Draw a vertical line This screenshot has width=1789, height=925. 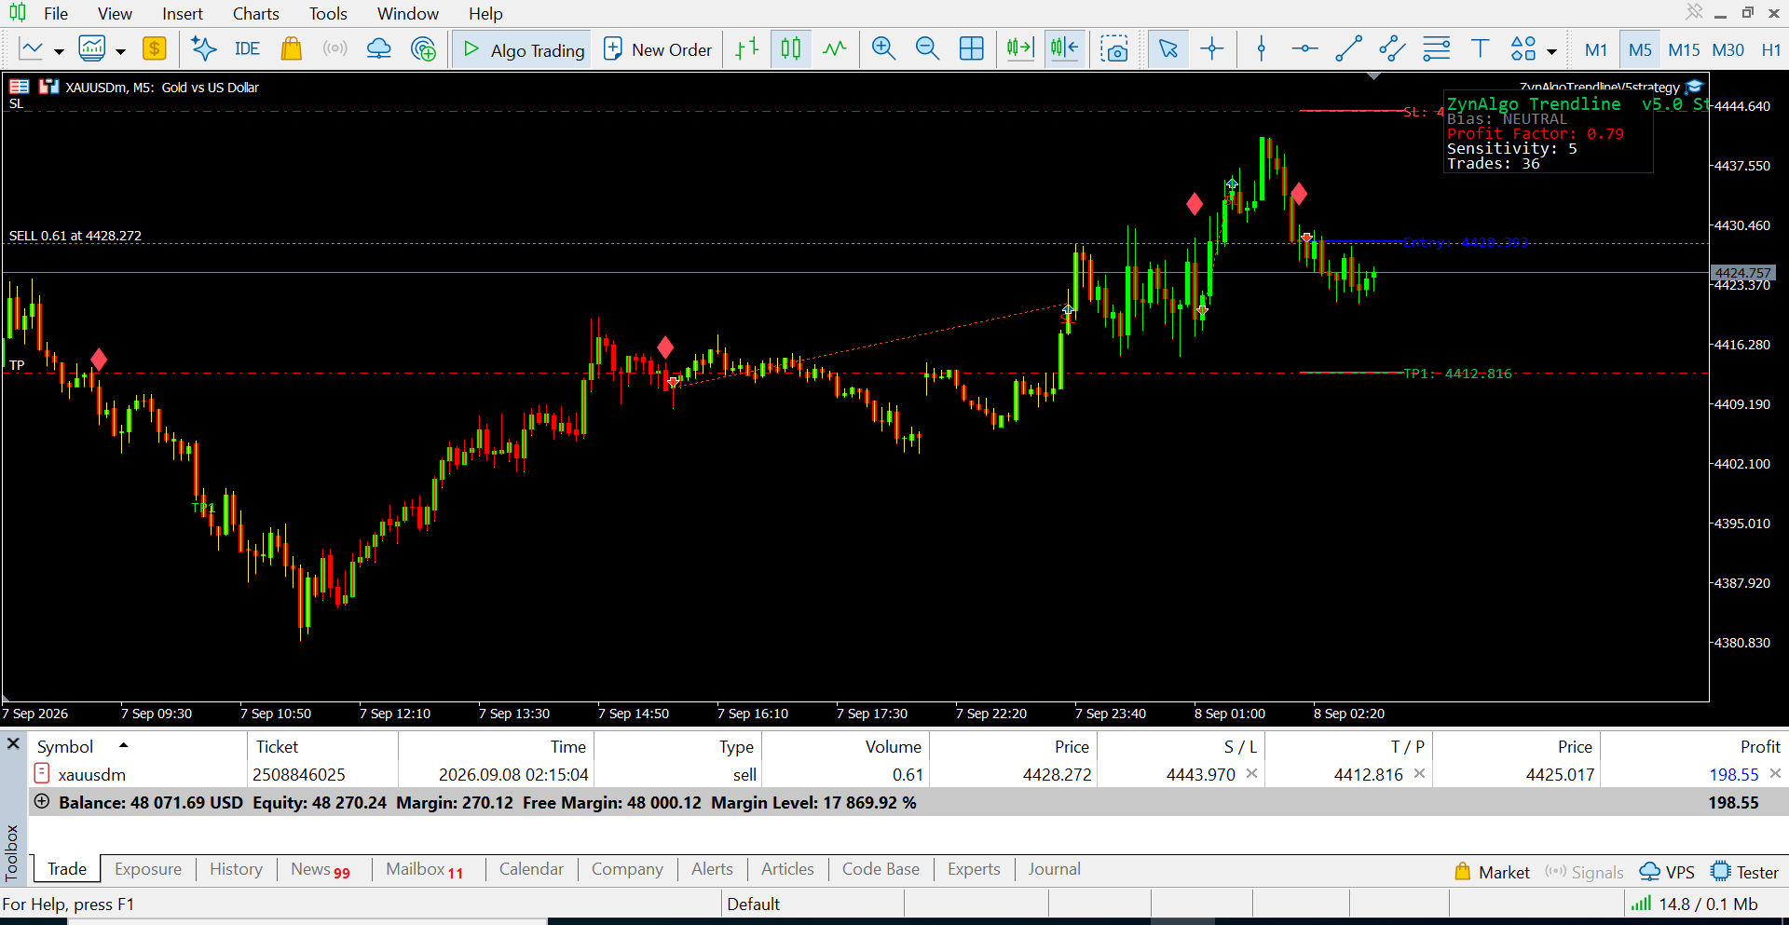1262,48
